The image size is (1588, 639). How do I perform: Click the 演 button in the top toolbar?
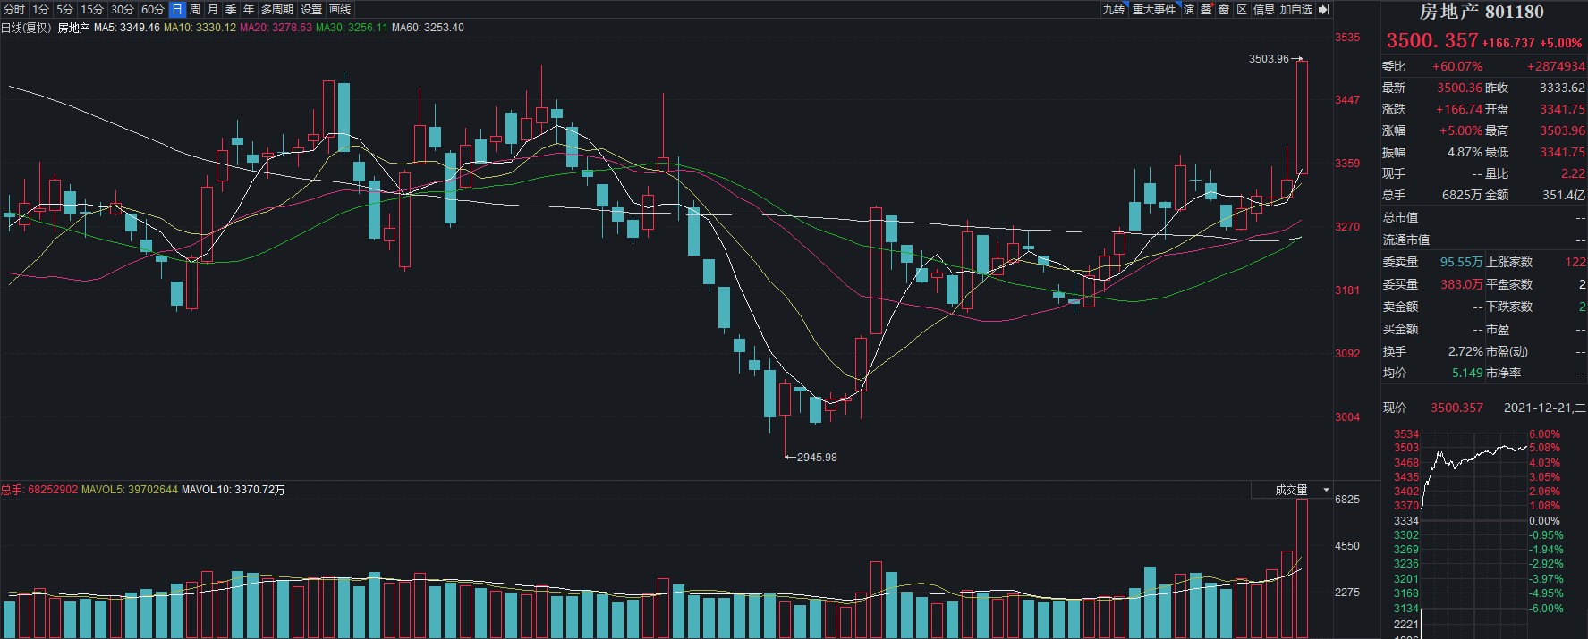click(1189, 10)
